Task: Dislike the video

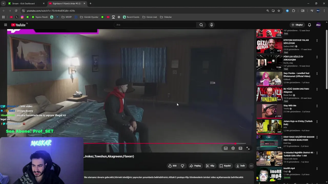Action: (182, 166)
